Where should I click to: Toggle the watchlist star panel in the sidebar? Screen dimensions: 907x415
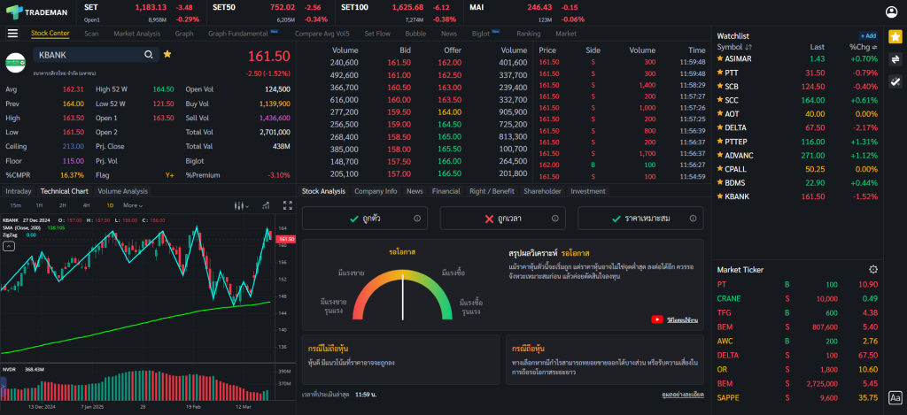[x=895, y=37]
